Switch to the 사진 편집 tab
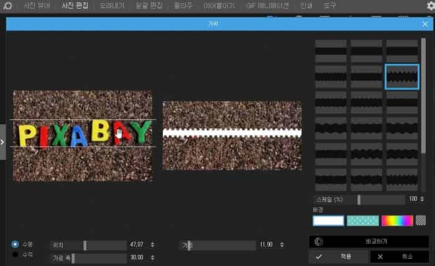 tap(75, 6)
